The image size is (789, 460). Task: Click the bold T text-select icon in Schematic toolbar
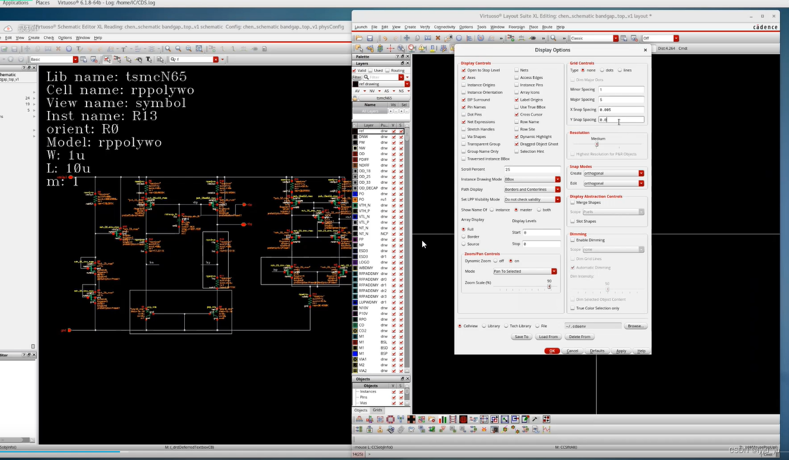pyautogui.click(x=149, y=60)
